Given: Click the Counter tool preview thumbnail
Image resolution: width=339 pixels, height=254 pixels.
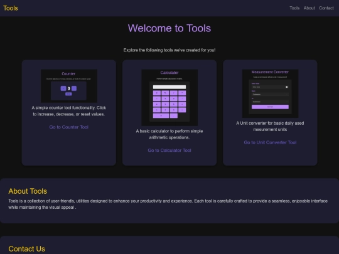Looking at the screenshot, I should pos(69,86).
